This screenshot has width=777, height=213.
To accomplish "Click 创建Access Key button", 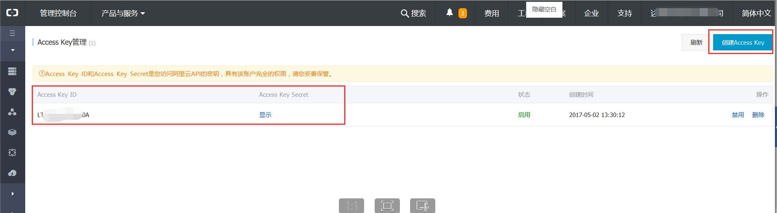I will click(x=743, y=42).
